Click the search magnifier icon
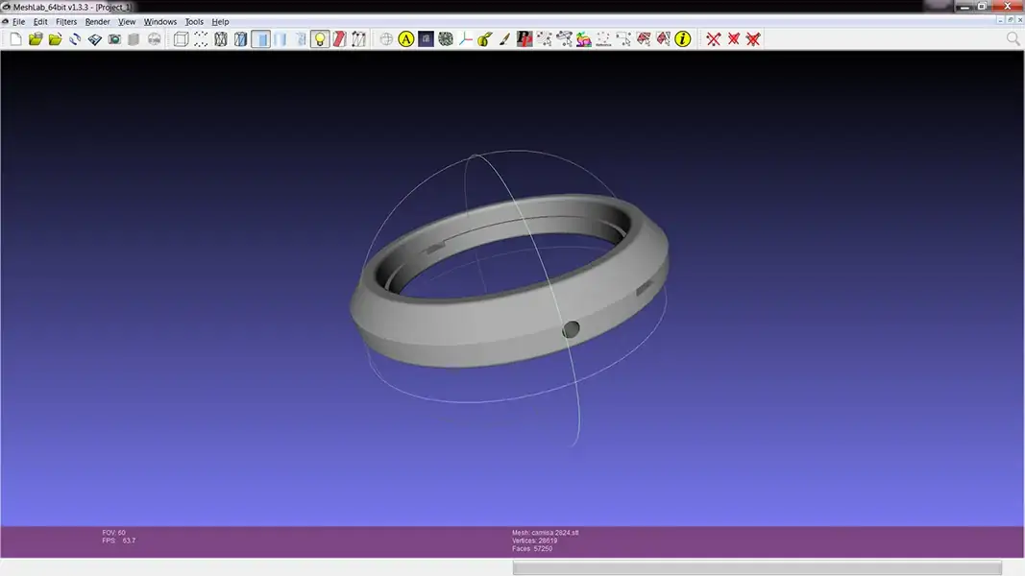Screen dimensions: 1025x576 click(1013, 39)
